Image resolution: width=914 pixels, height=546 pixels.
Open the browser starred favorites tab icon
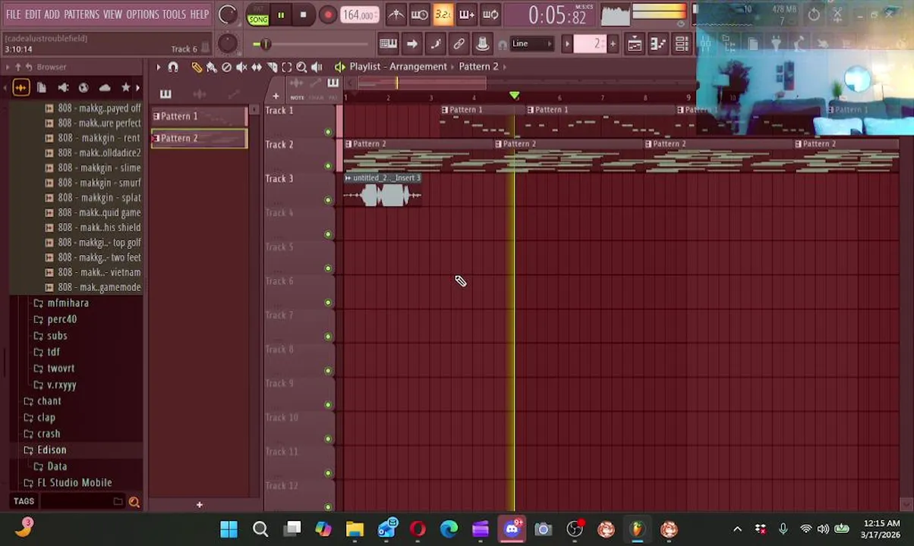coord(126,88)
